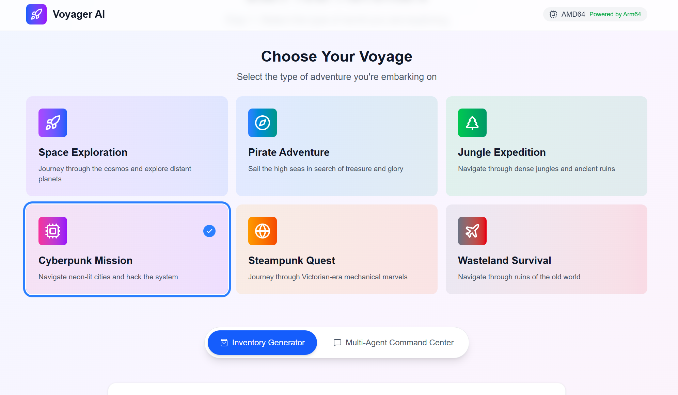Click the green tree icon for Jungle Expedition
Screen dimensions: 678x395
coord(472,123)
